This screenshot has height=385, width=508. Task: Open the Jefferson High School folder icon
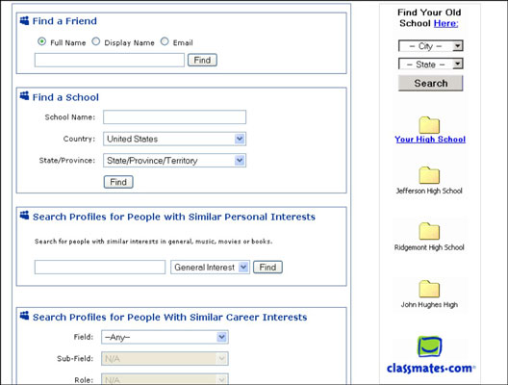[x=429, y=175]
